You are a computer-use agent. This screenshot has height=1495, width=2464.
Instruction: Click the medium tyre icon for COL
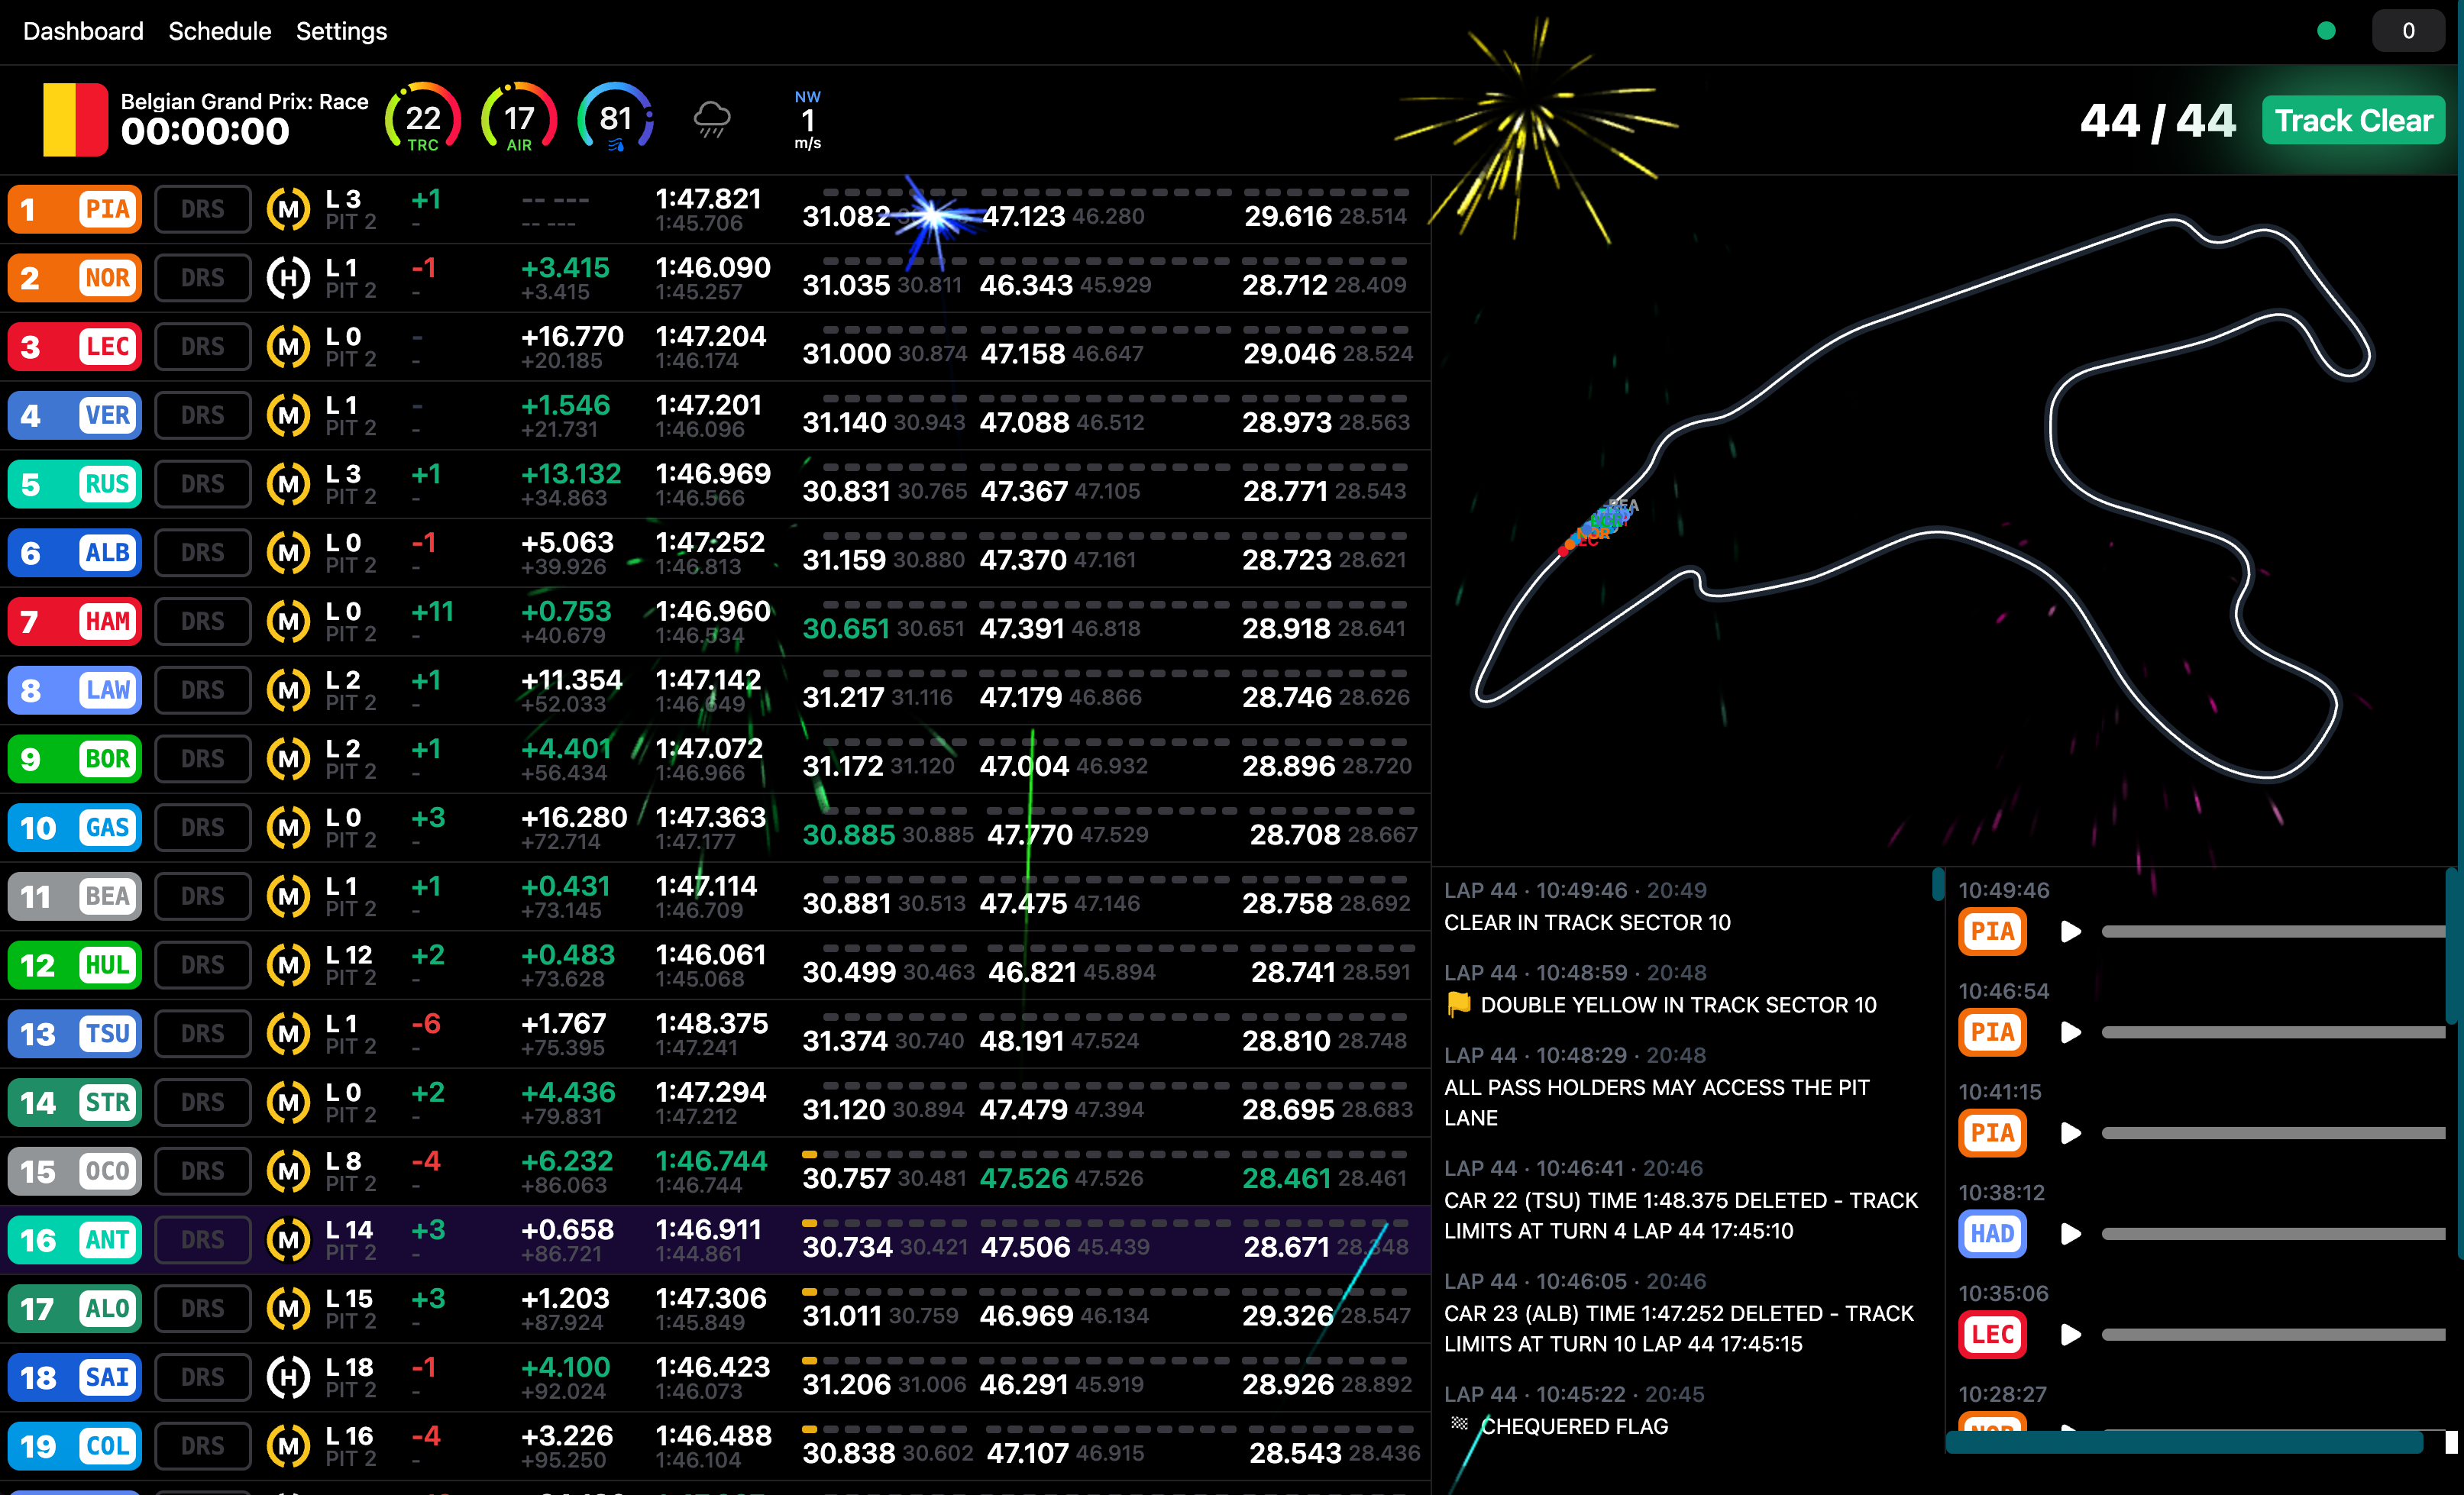[x=288, y=1446]
